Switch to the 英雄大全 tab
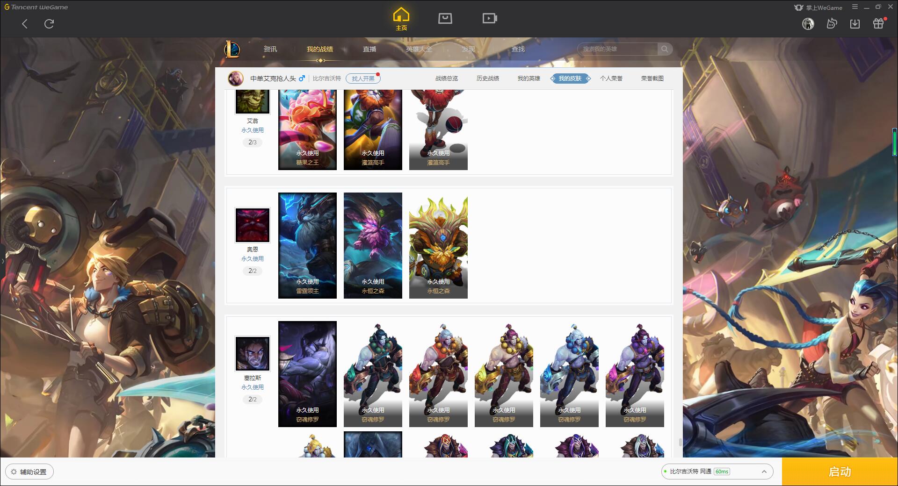 [419, 49]
